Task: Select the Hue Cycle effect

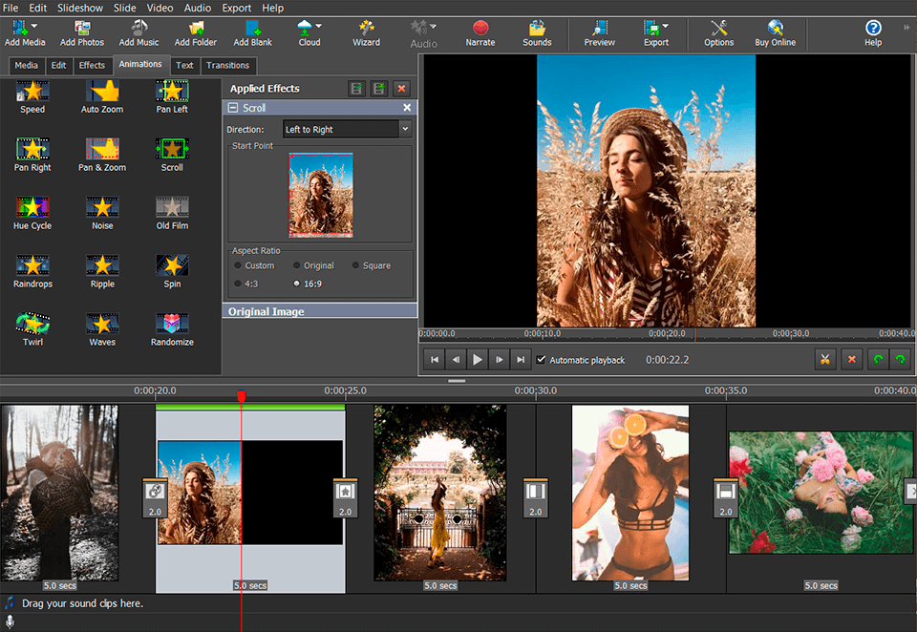Action: tap(32, 212)
